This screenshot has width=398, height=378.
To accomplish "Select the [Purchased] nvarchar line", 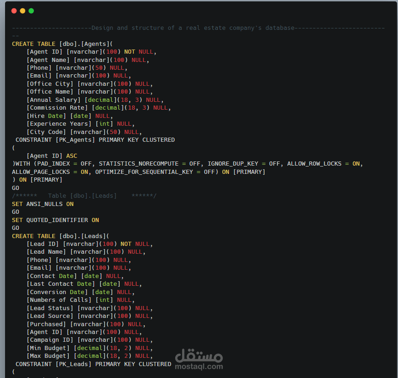I will point(86,324).
